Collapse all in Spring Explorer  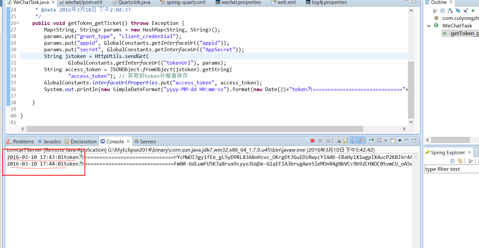click(452, 161)
